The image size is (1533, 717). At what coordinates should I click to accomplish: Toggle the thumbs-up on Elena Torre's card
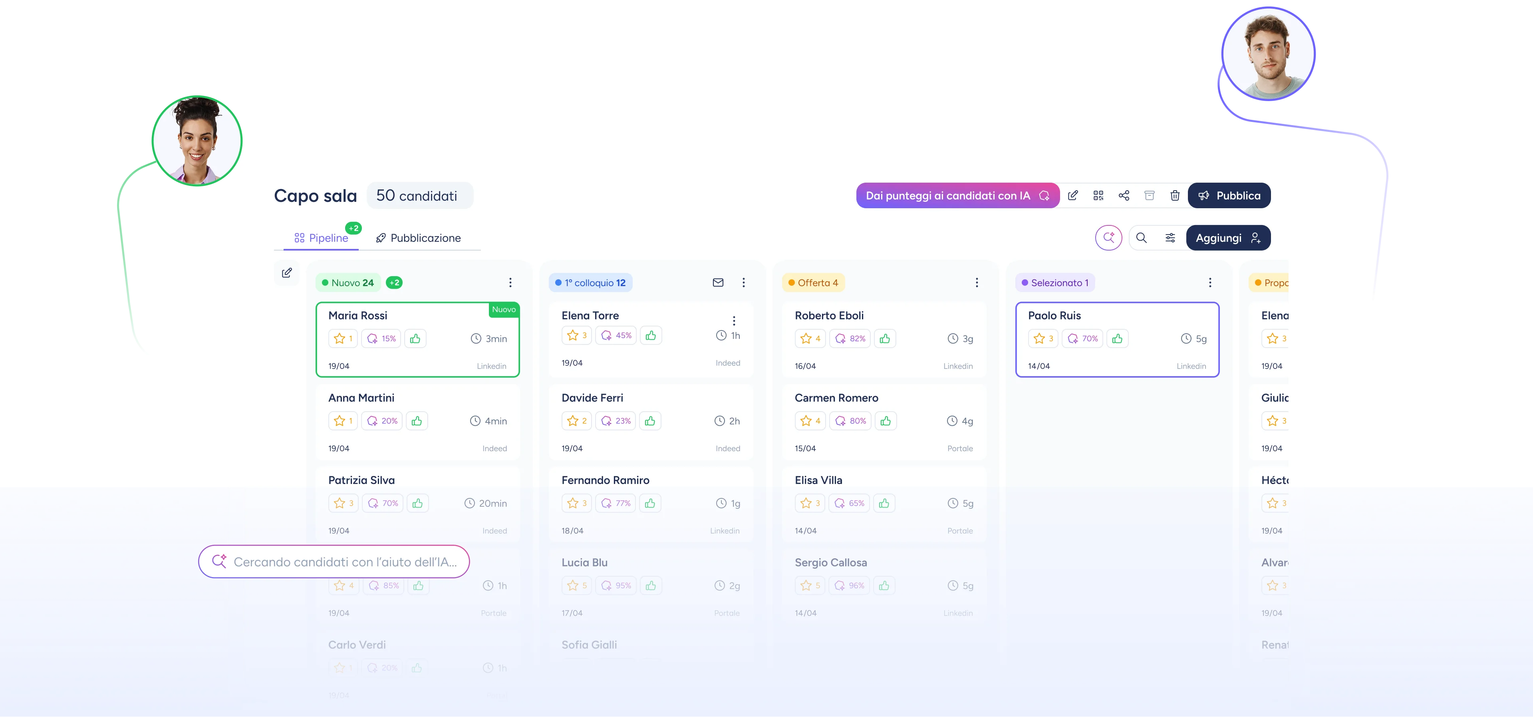(x=651, y=335)
